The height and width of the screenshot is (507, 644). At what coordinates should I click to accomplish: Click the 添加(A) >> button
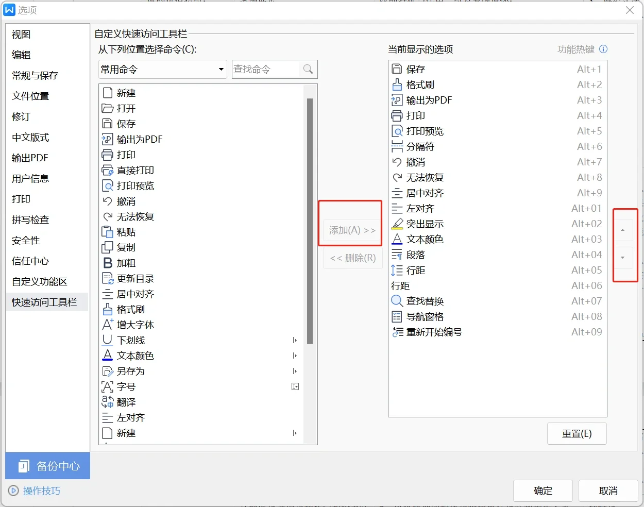352,230
